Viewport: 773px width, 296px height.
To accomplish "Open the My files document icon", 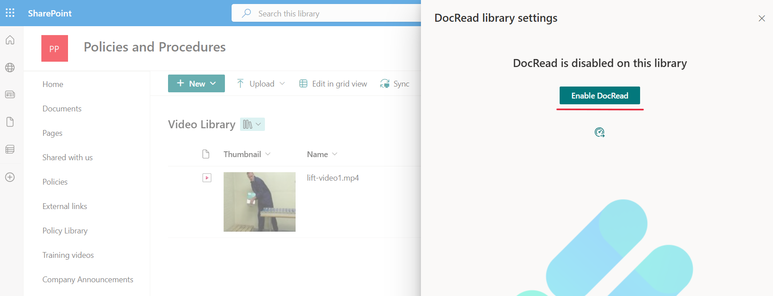I will [10, 122].
